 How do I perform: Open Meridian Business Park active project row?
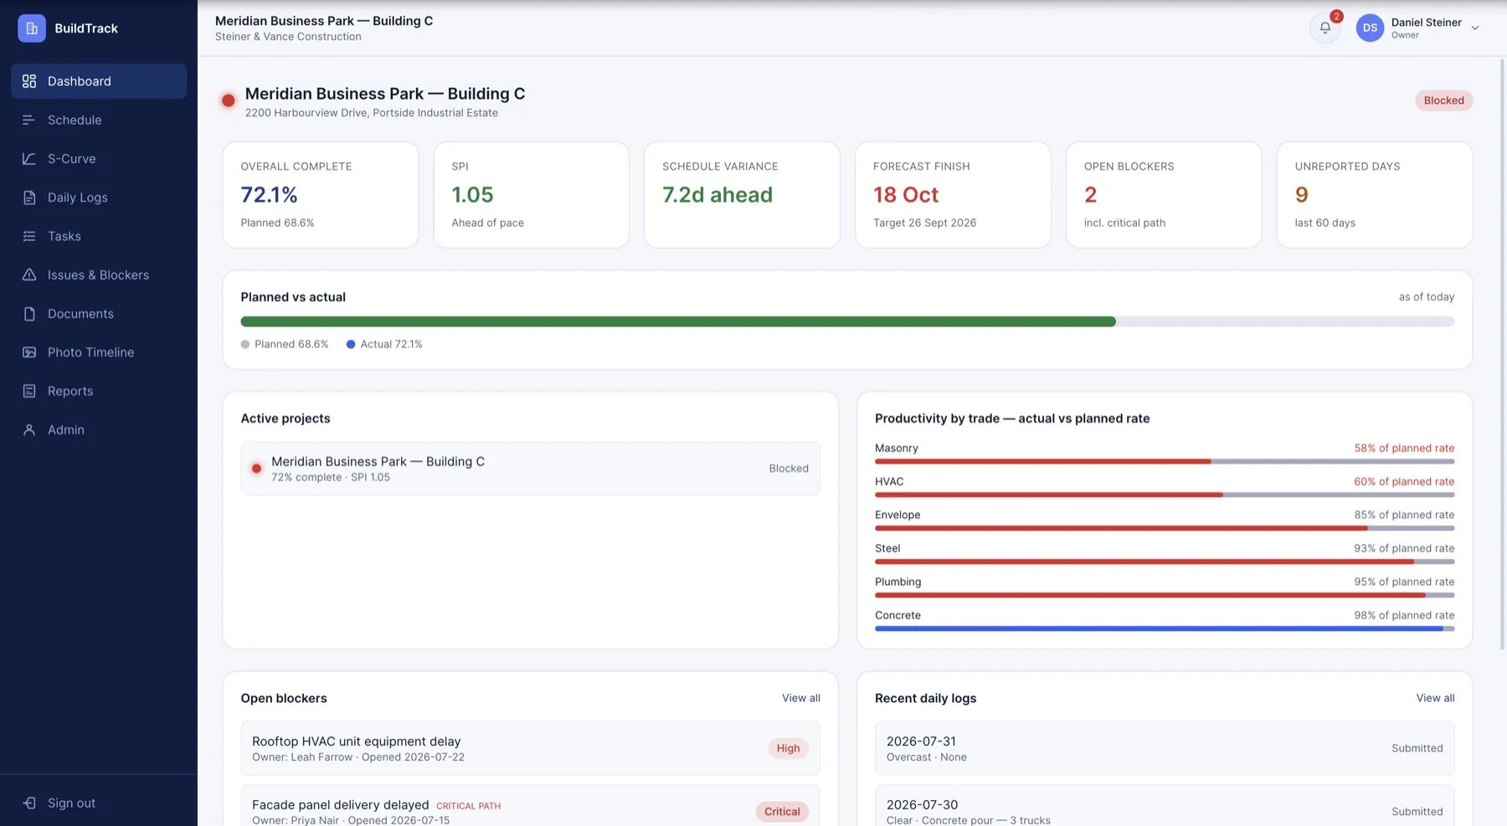coord(531,469)
